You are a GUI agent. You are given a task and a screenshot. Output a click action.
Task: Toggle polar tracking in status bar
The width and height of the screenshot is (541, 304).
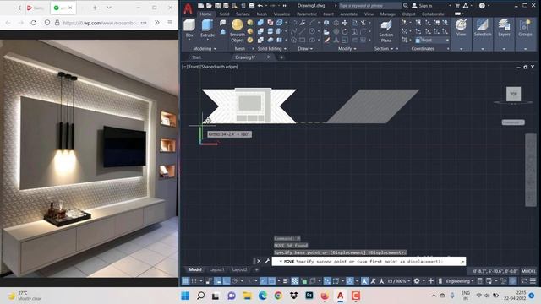click(x=235, y=281)
